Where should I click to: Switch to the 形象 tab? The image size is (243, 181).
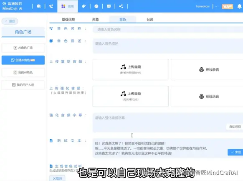[x=96, y=19]
